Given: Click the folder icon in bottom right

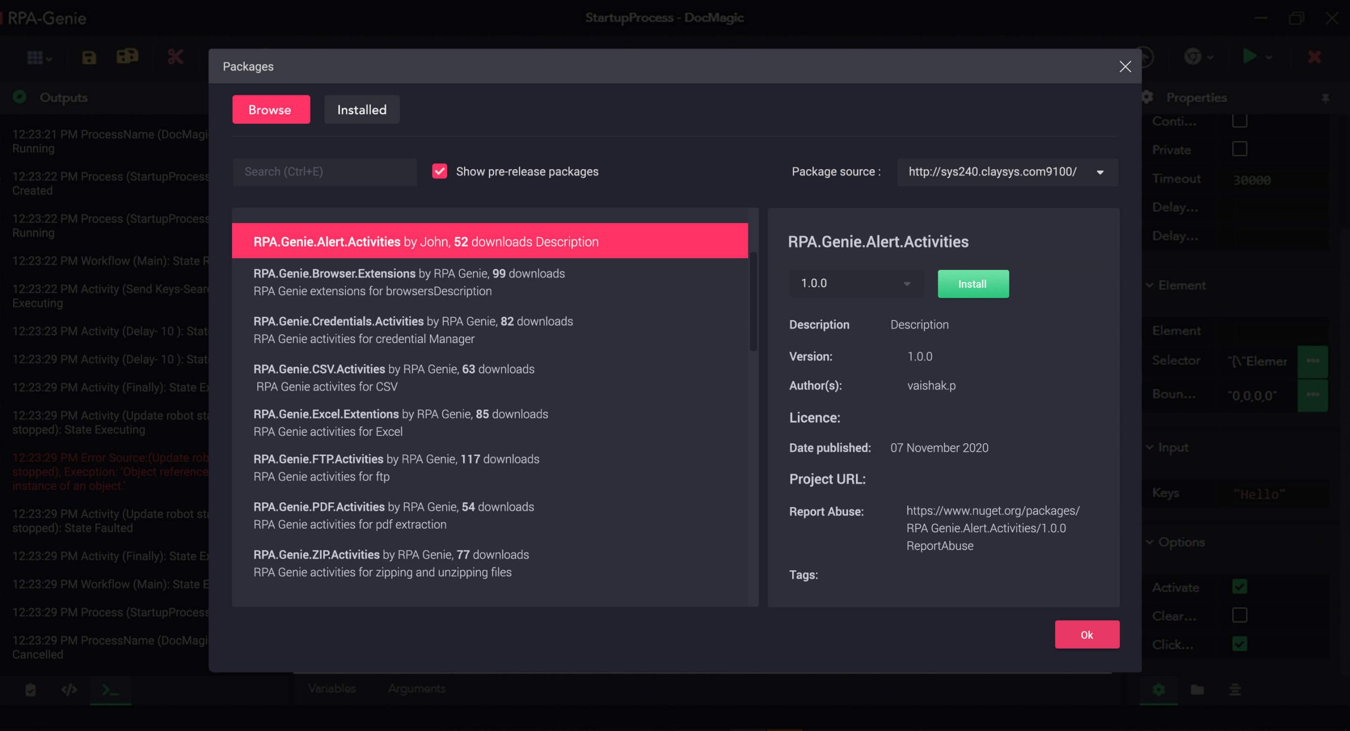Looking at the screenshot, I should [x=1197, y=689].
